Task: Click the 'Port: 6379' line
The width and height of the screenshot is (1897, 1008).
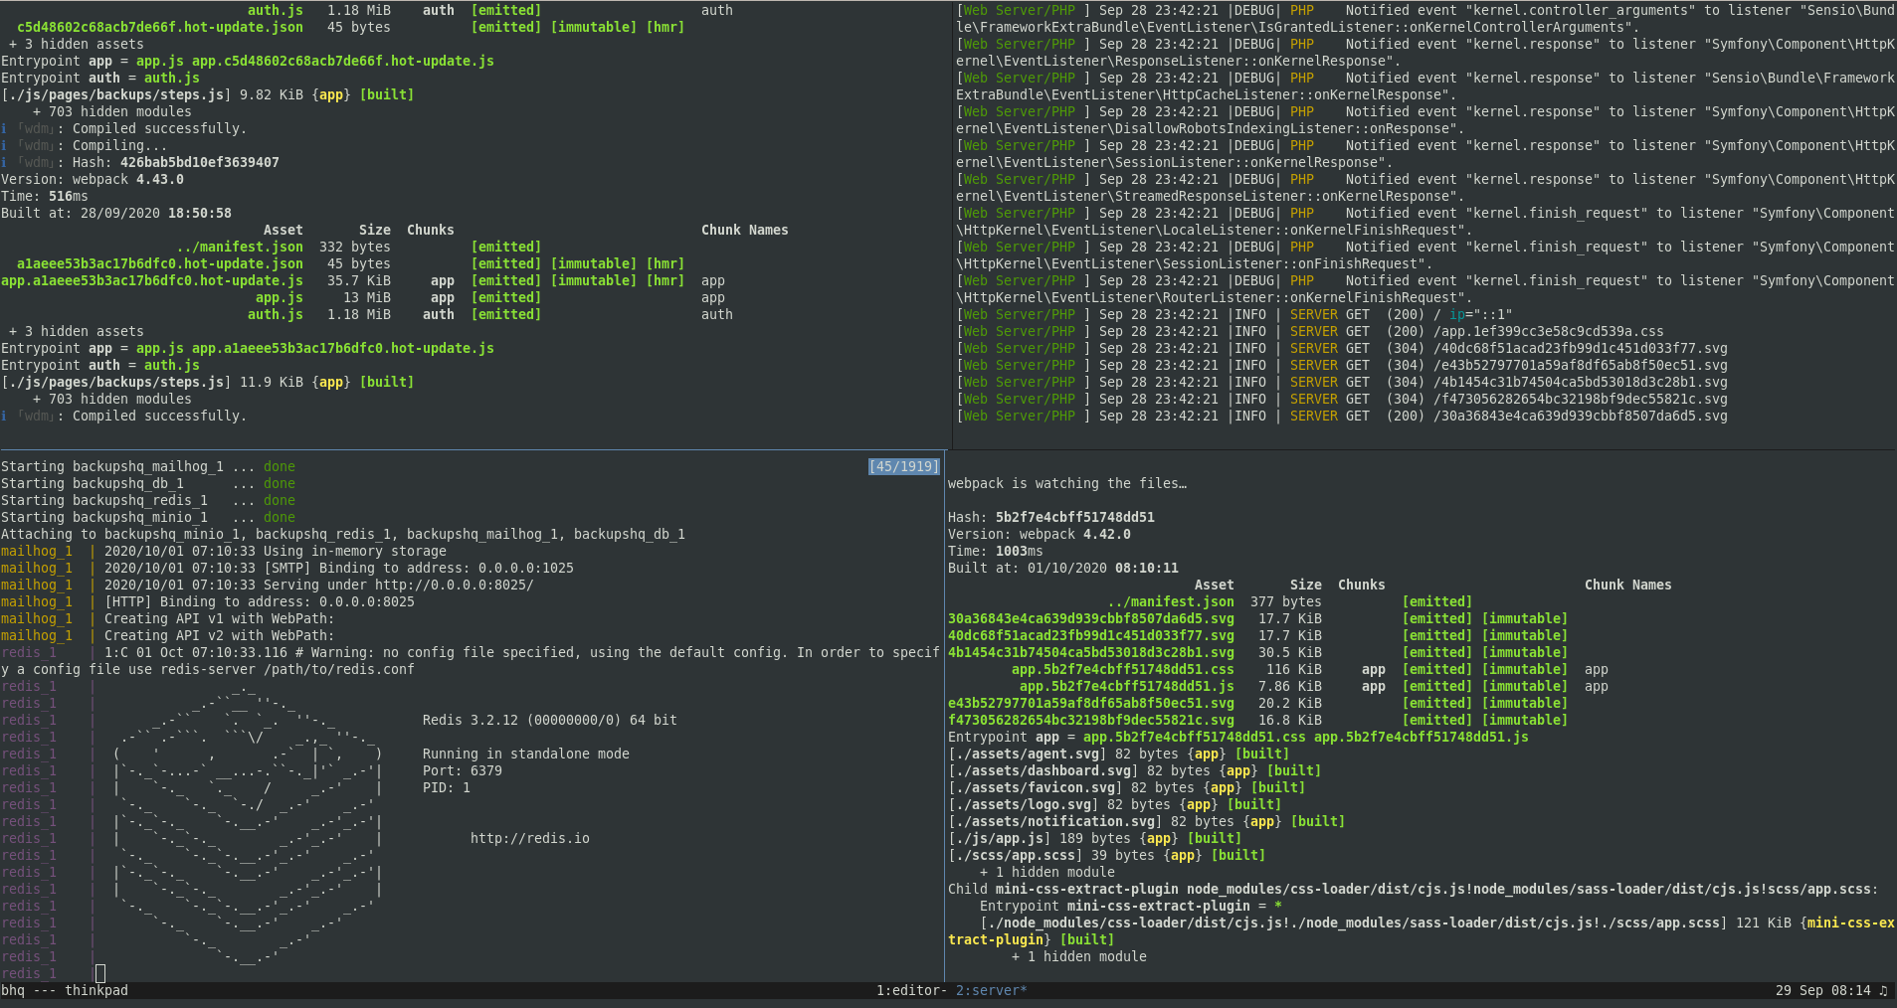Action: [x=463, y=770]
